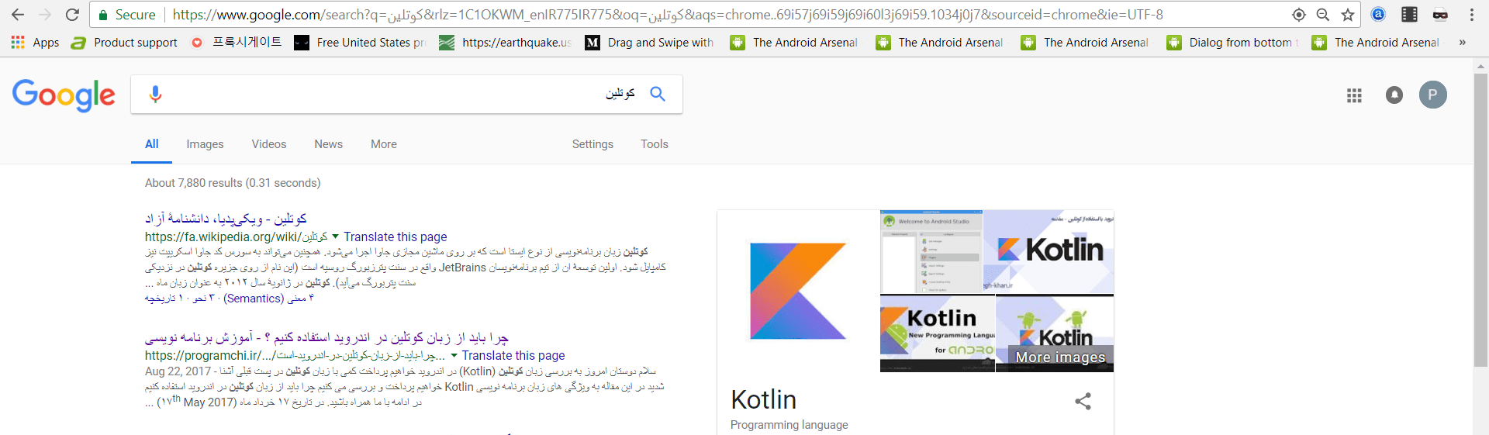Screen dimensions: 1489x435
Task: Open the Kotlin New Programming Language thumbnail
Action: [937, 333]
